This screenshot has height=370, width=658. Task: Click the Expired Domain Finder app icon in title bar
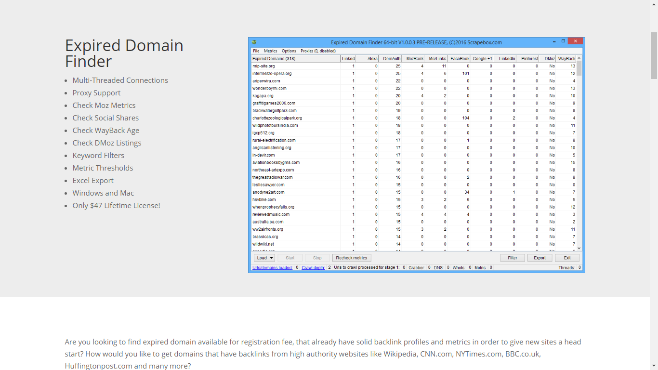[x=254, y=42]
